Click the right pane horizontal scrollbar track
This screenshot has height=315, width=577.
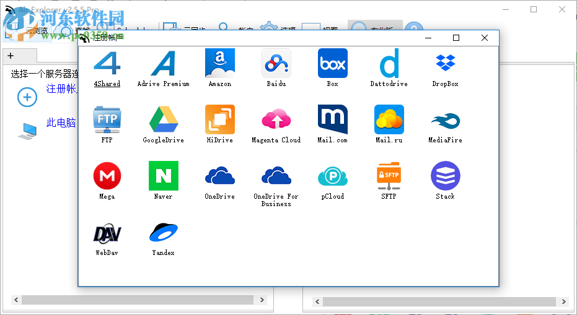tap(439, 302)
